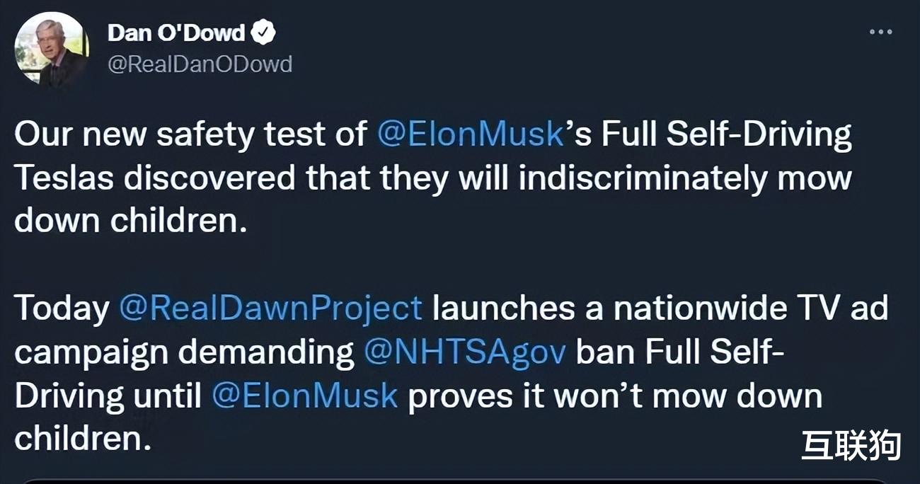
Task: Click the 'campaign demanding' text
Action: [x=185, y=352]
